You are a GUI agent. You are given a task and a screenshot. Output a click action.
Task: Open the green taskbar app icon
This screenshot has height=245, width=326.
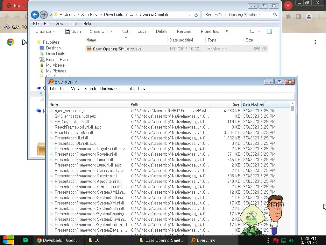tap(25, 240)
